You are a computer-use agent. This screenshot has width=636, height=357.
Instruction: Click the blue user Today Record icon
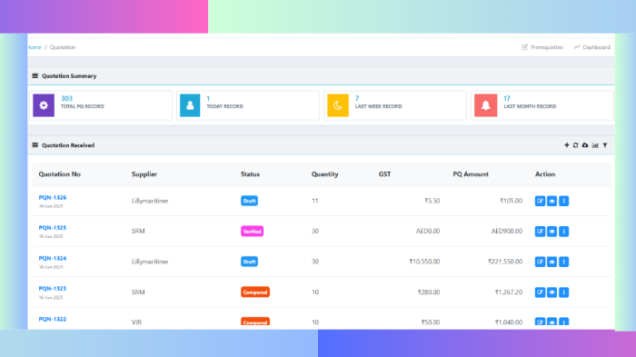(x=190, y=105)
